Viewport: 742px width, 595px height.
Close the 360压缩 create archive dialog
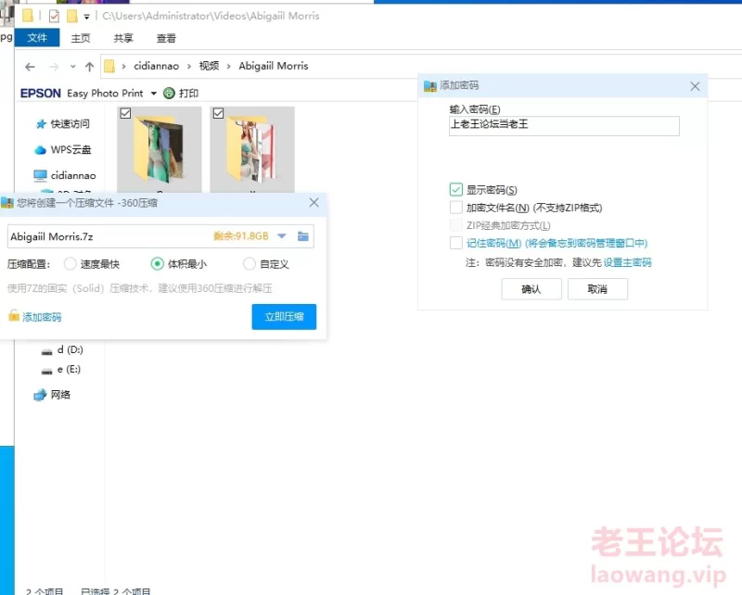coord(313,203)
